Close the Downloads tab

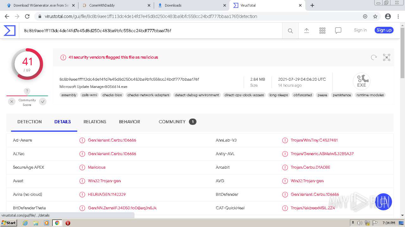coord(225,5)
